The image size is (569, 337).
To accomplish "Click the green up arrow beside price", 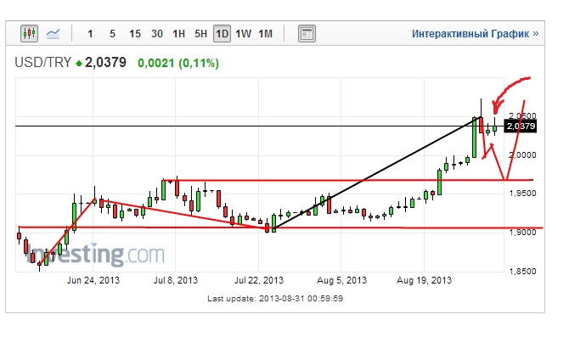I will click(x=79, y=64).
